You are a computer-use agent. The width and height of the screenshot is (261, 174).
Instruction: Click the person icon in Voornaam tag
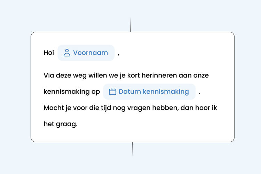click(67, 53)
